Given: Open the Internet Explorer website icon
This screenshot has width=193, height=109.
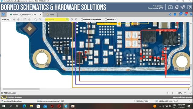Looking at the screenshot, I should (x=177, y=7).
